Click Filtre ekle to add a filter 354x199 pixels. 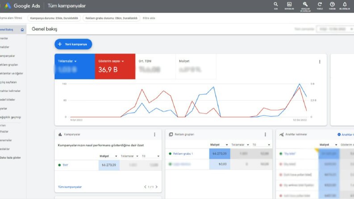[x=149, y=18]
